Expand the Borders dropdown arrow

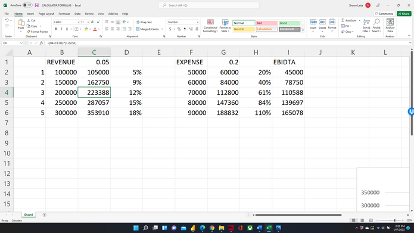coord(80,29)
